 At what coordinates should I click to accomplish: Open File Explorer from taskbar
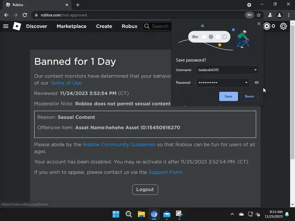141,214
